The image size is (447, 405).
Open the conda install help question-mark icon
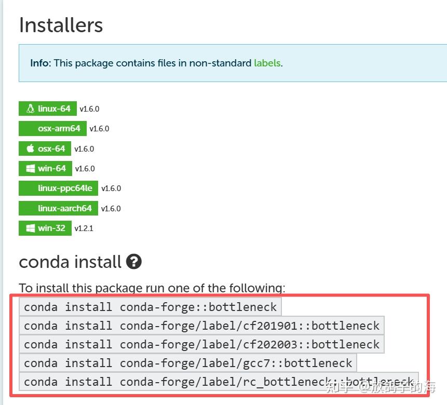tap(133, 262)
